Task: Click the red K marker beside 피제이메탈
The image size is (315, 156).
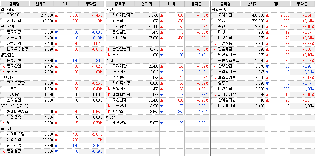Action: pos(214,95)
